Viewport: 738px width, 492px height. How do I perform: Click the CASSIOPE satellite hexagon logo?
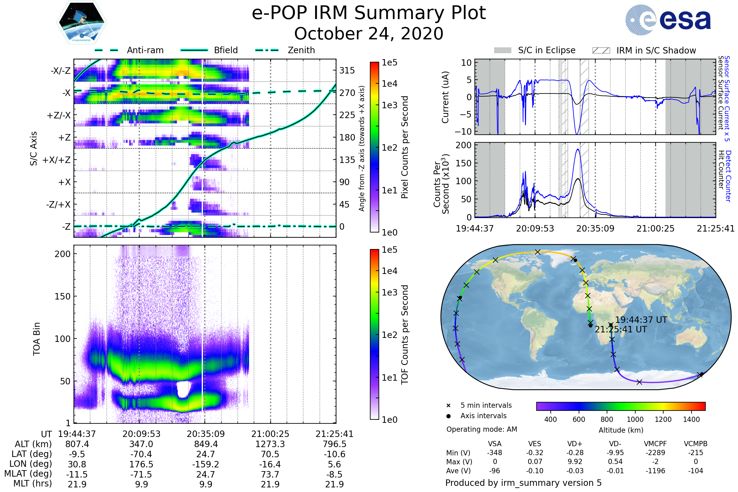tap(81, 22)
